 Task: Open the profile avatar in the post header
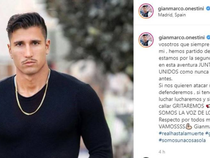tap(146, 11)
